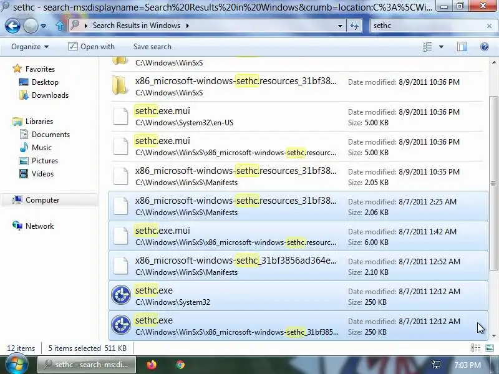Open the address bar history dropdown

340,26
